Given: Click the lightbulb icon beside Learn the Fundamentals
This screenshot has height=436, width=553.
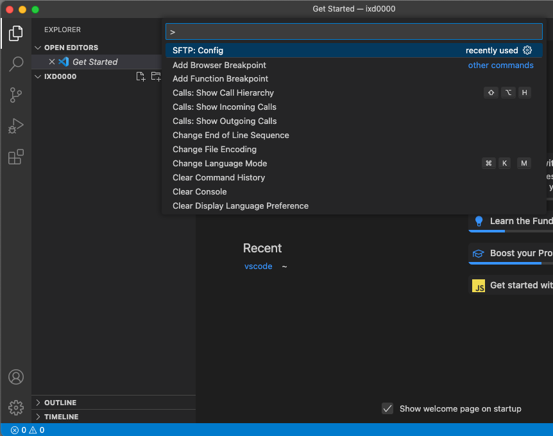Looking at the screenshot, I should pyautogui.click(x=479, y=221).
